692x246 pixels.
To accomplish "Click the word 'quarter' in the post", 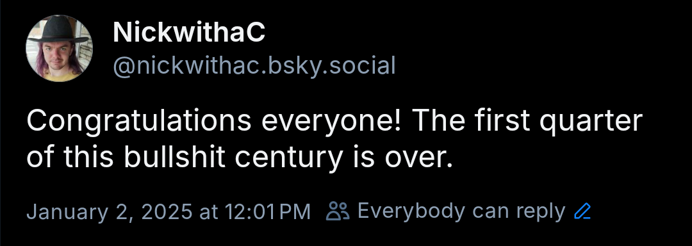I will 591,121.
